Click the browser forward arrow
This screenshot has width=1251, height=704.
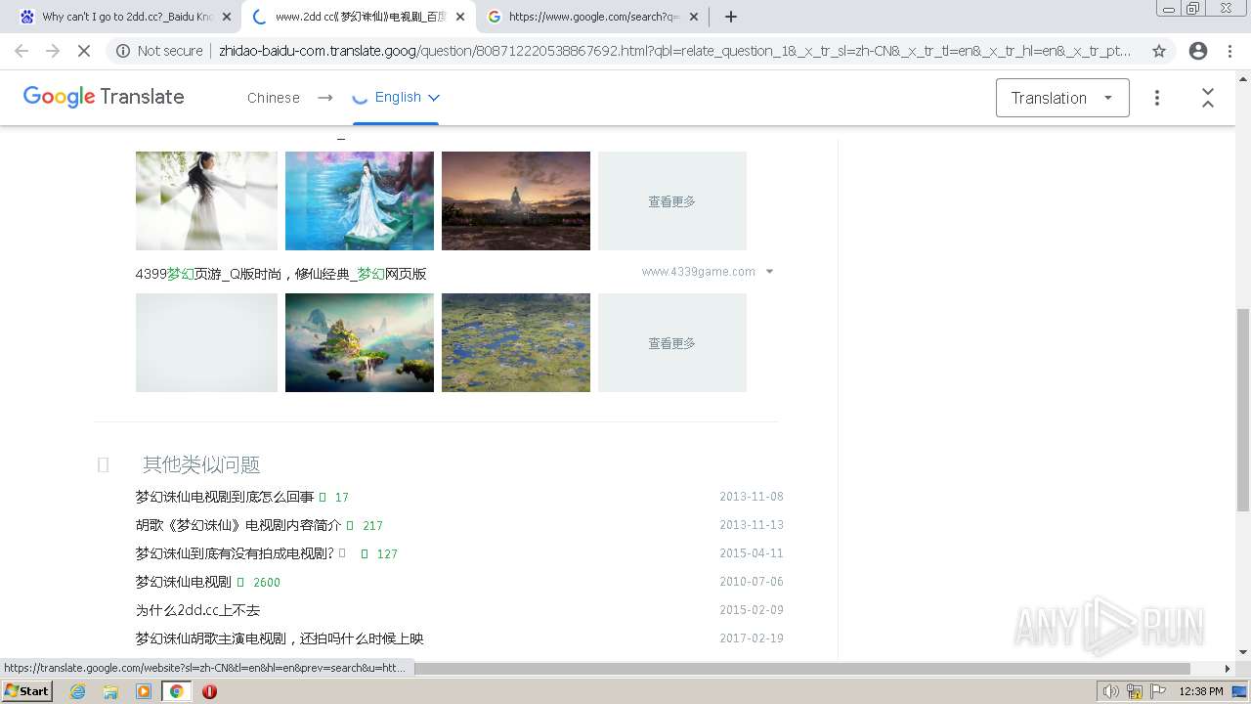click(53, 51)
